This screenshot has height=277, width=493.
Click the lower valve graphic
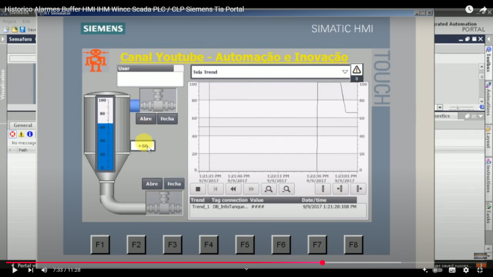tap(164, 203)
